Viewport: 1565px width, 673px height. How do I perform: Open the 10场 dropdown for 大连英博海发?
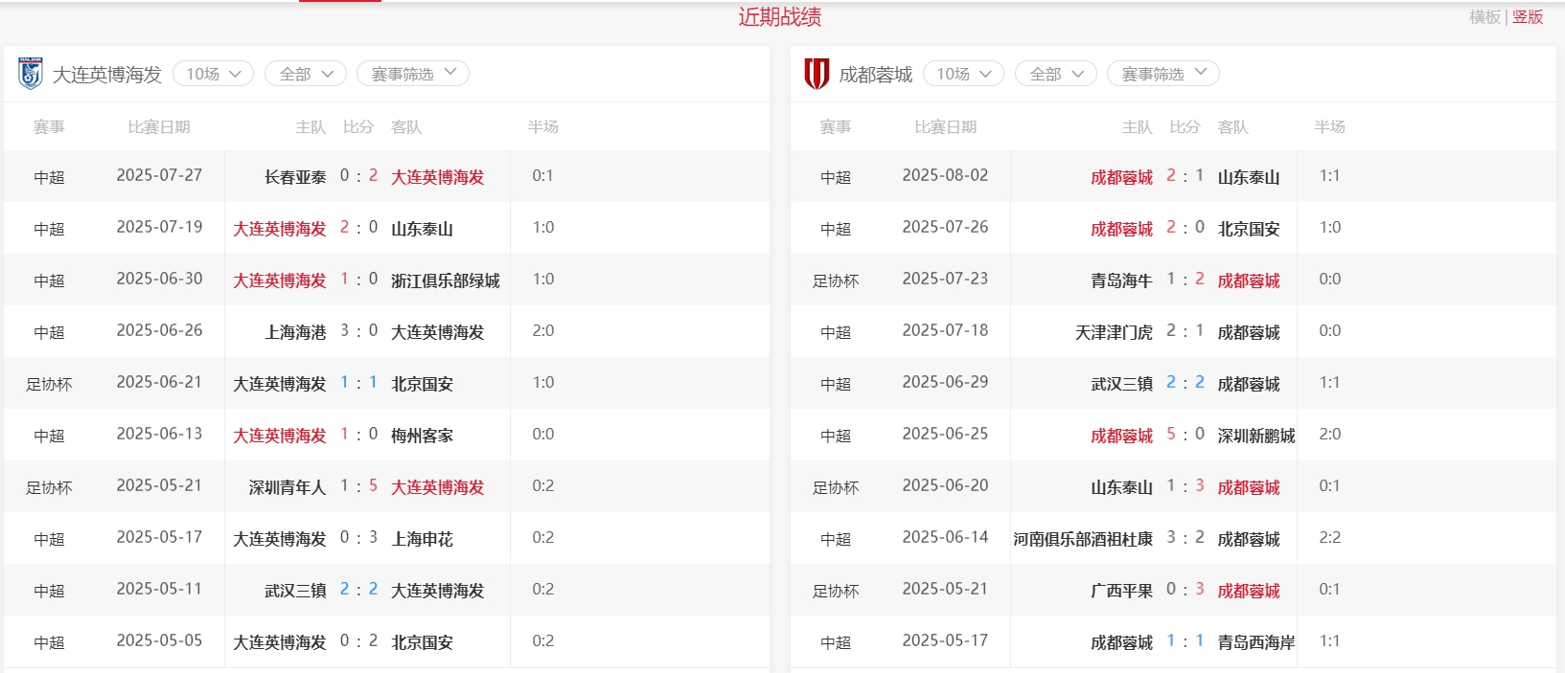click(213, 74)
